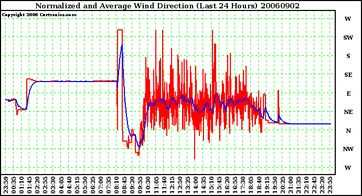Click the '02:20' time axis label
This screenshot has height=196, width=362.
tap(37, 185)
